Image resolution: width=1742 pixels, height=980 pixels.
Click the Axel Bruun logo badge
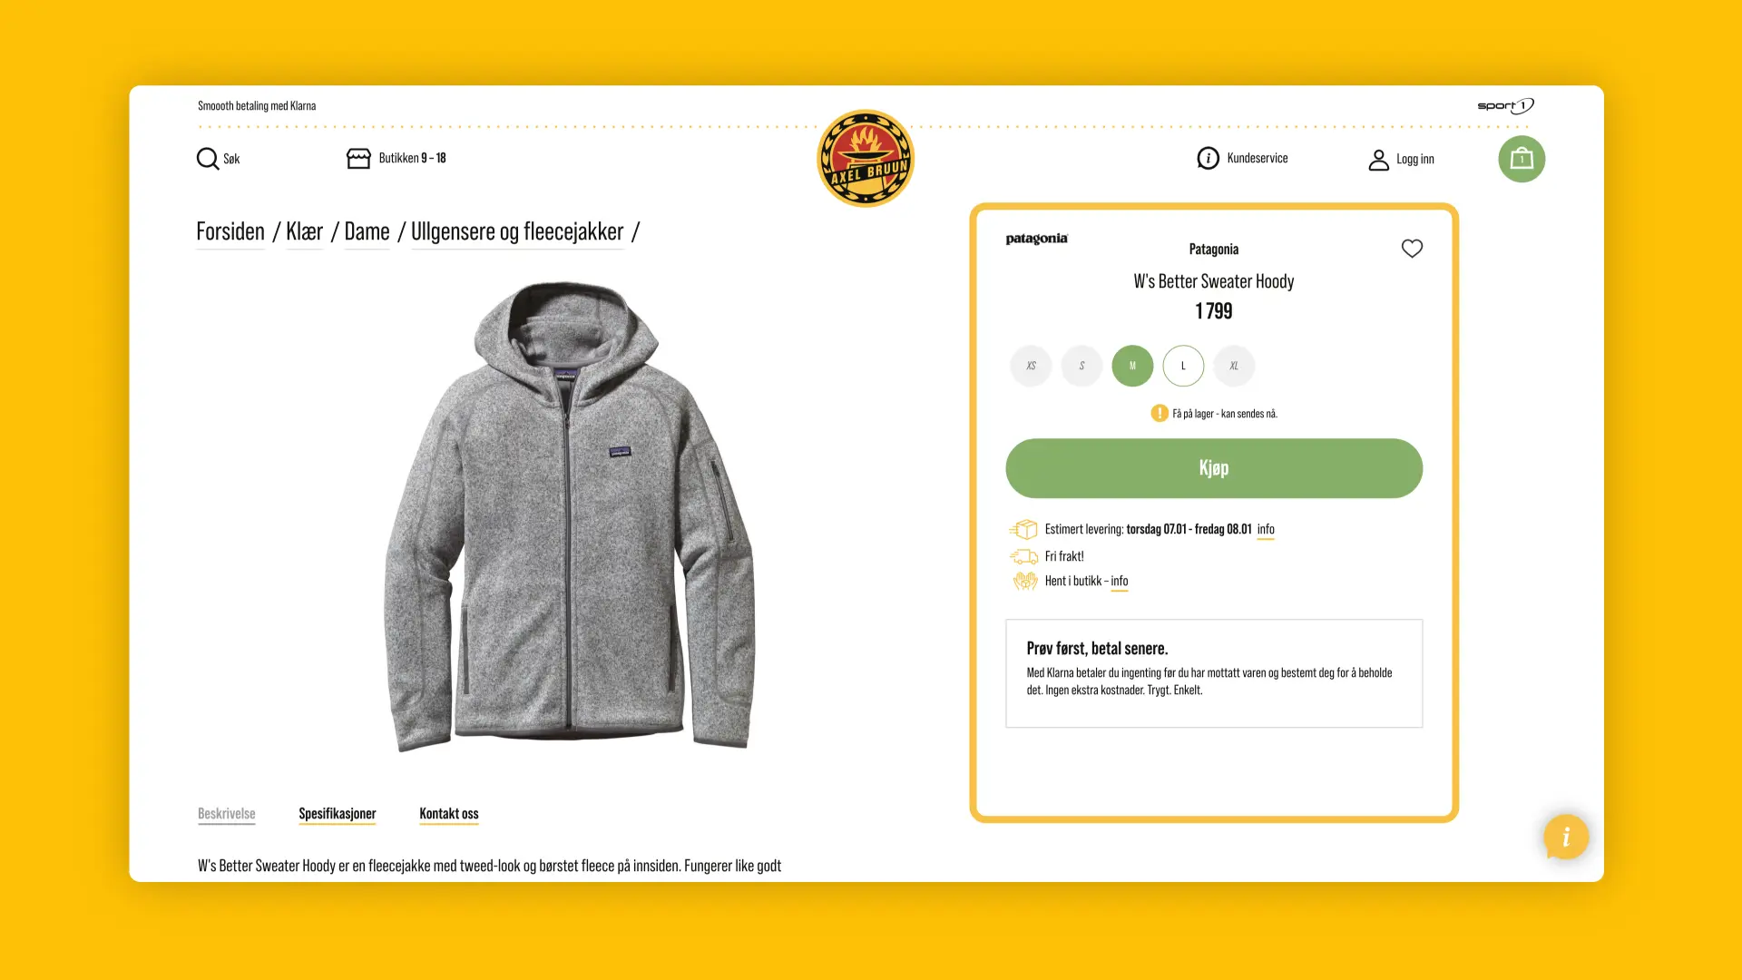pyautogui.click(x=866, y=159)
